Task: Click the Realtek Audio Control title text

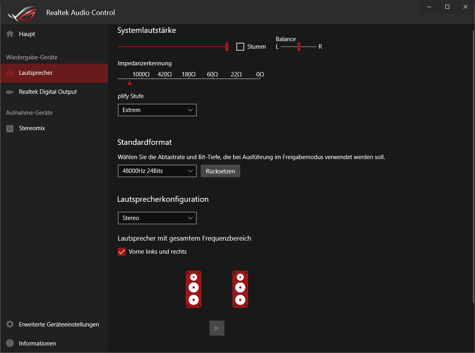Action: pos(81,13)
